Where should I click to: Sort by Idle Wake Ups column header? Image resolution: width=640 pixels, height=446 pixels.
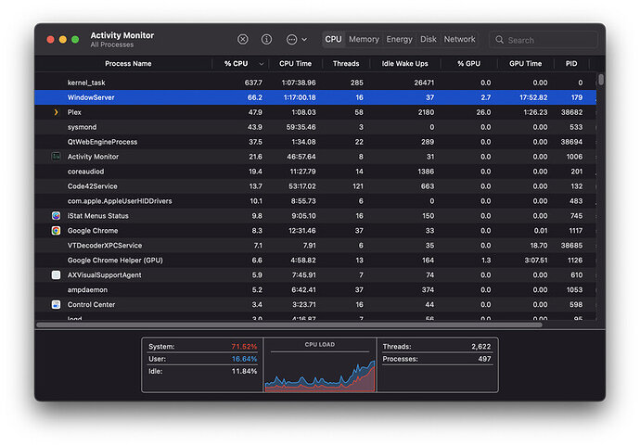tap(404, 64)
